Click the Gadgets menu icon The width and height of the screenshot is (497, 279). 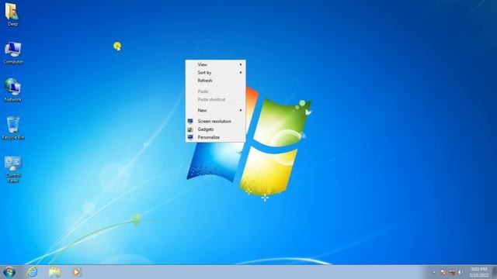[x=190, y=129]
